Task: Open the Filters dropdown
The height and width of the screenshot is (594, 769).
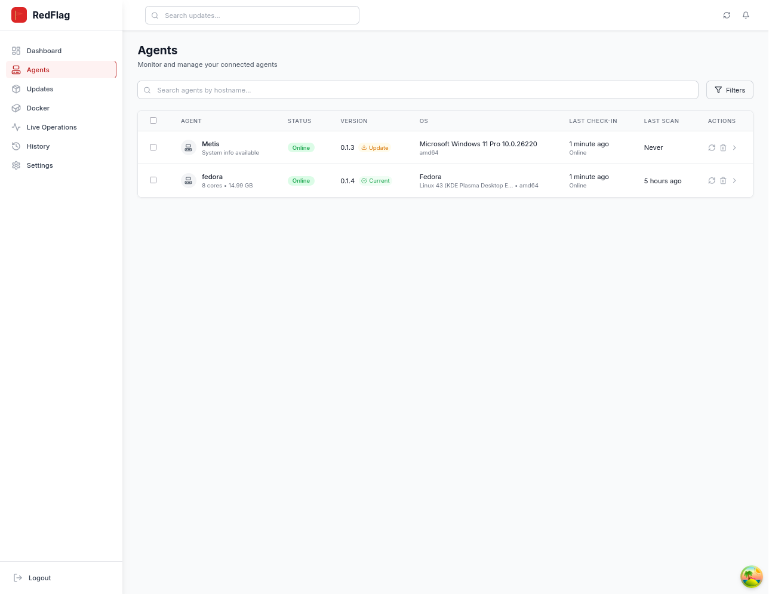Action: (730, 90)
